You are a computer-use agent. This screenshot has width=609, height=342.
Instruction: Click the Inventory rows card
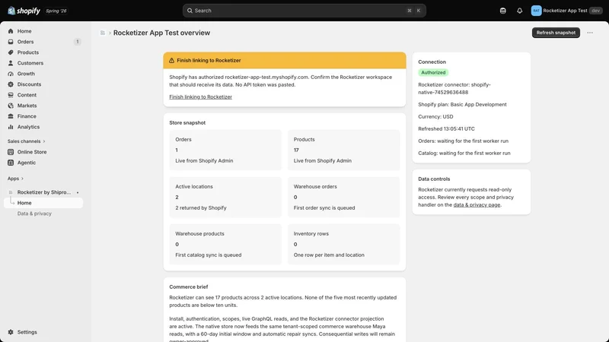pyautogui.click(x=344, y=244)
